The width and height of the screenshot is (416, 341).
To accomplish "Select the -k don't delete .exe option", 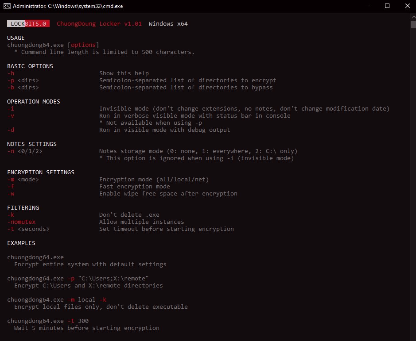I will coord(10,215).
